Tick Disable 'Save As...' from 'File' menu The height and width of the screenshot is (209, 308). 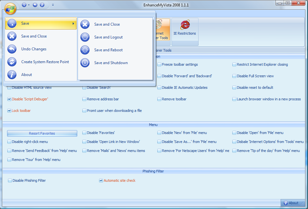[159, 142]
